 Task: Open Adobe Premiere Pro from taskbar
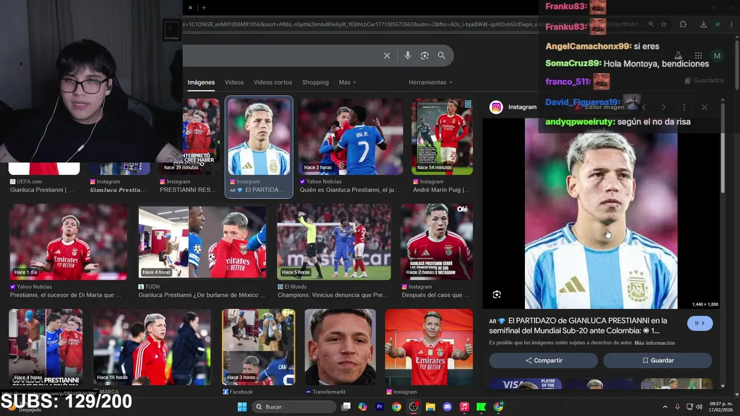(x=380, y=407)
